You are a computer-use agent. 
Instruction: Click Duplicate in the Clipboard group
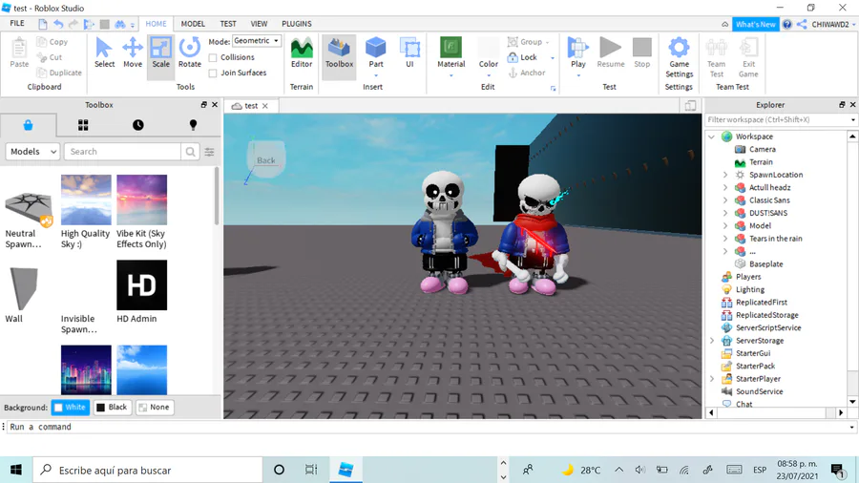click(x=59, y=73)
